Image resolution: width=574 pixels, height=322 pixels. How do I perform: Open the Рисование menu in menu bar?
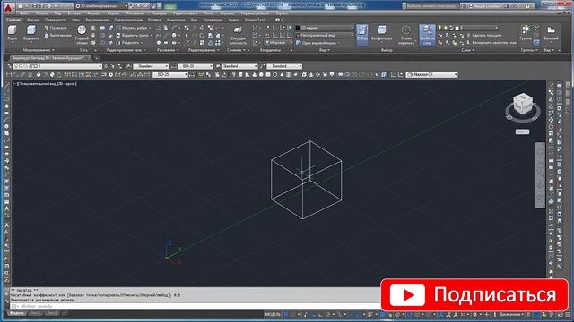pos(135,13)
